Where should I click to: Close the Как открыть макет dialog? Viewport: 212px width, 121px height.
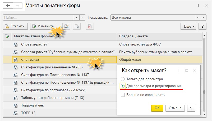[195, 70]
